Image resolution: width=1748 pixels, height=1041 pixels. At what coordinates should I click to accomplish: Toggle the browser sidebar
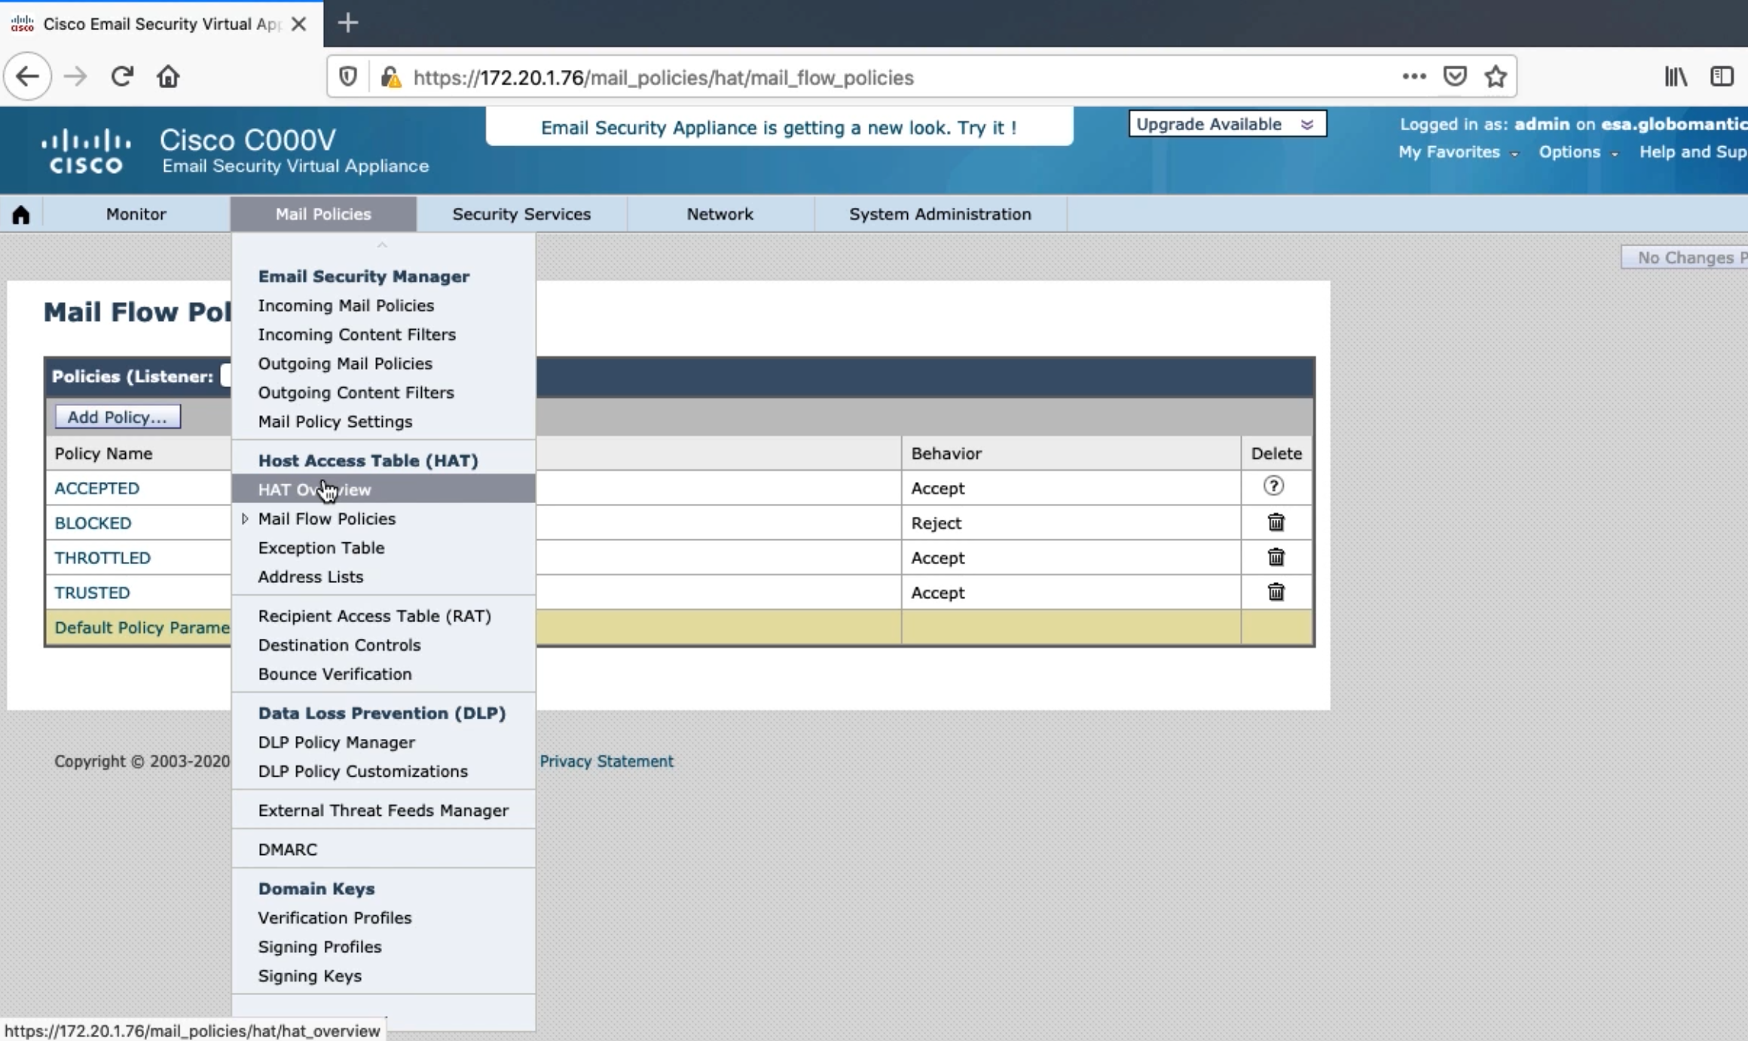[x=1722, y=76]
